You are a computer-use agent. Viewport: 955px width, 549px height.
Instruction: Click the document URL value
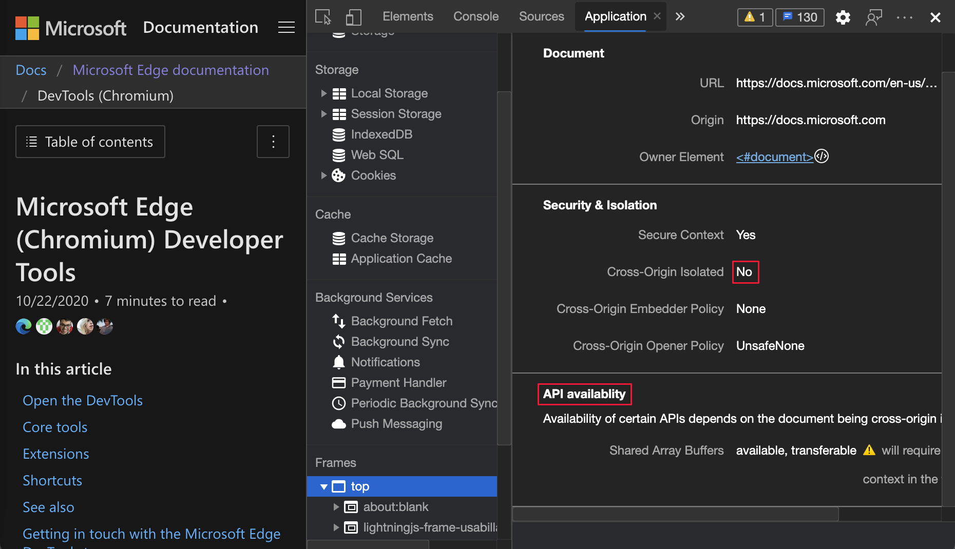click(836, 83)
